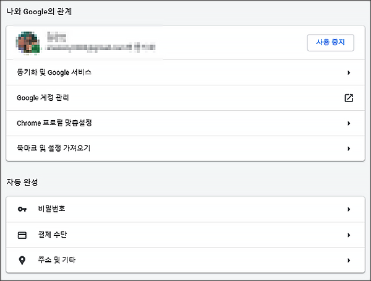The image size is (371, 281).
Task: Open 북마크 및 설정 가져오기 row
Action: (x=185, y=149)
